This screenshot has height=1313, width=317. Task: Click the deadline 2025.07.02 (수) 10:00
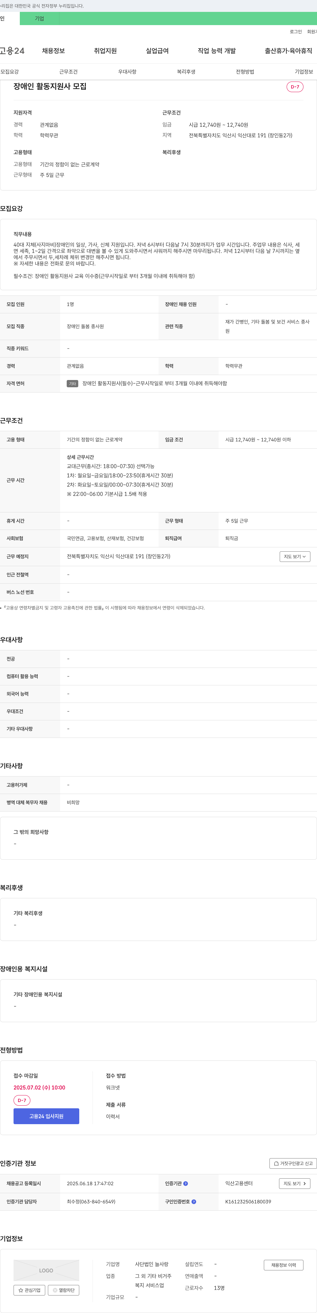click(39, 1088)
